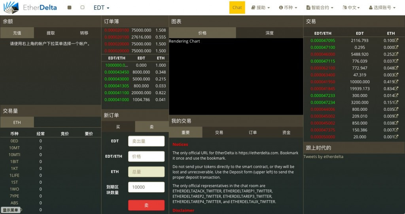
Task: Open the 选择账号 account dropdown
Action: tap(382, 8)
